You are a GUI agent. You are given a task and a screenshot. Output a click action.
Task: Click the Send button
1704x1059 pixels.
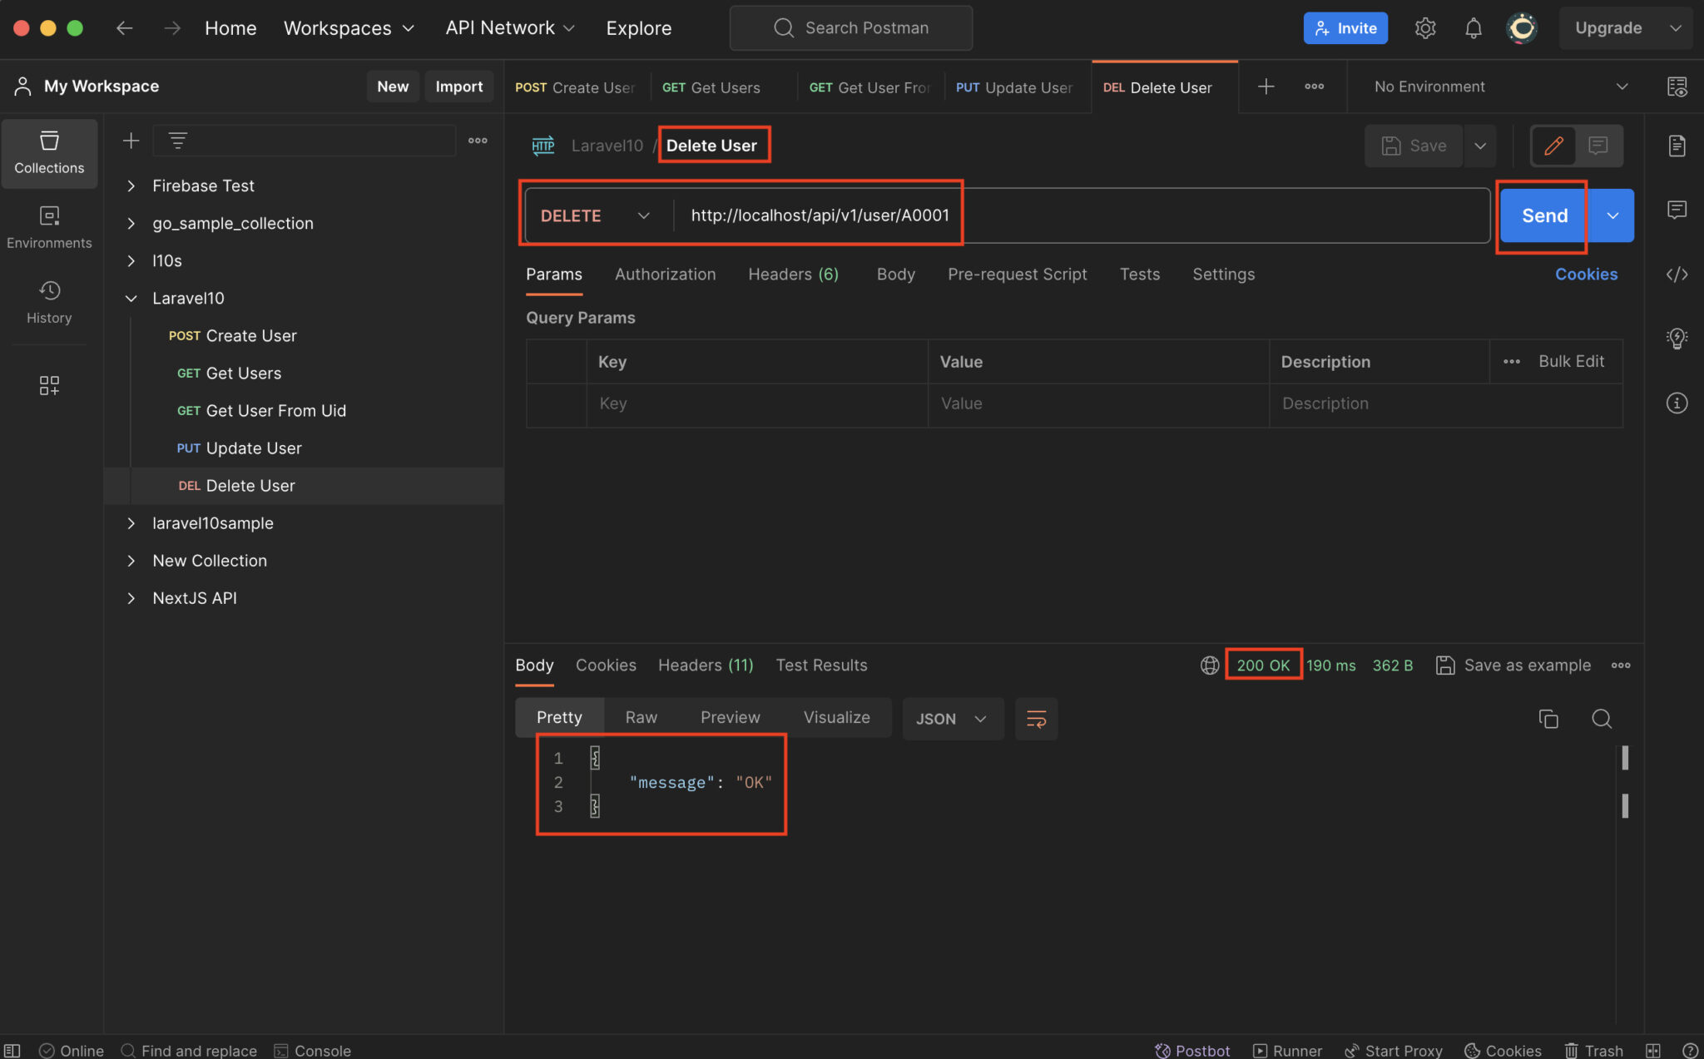(x=1543, y=215)
